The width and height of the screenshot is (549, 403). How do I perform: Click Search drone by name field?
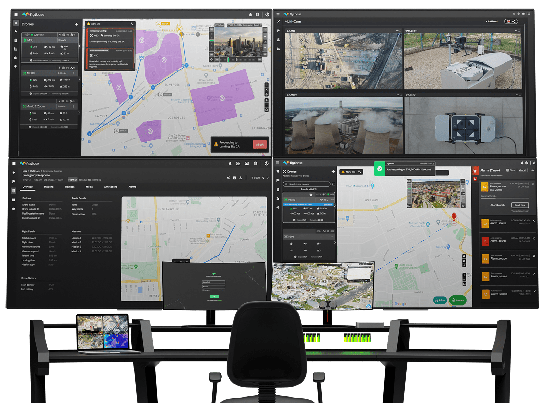[x=307, y=184]
